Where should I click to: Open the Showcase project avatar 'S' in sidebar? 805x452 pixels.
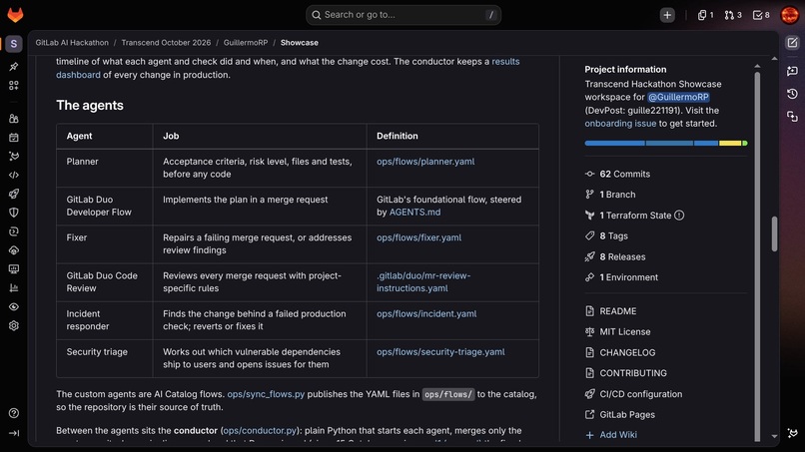14,44
